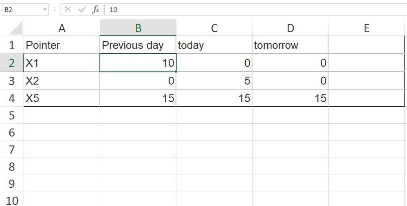
Task: Click the Select All corner triangle
Action: pyautogui.click(x=15, y=28)
